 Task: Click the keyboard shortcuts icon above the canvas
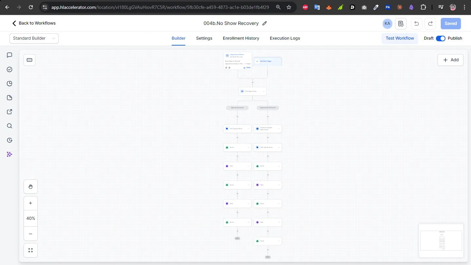(x=29, y=60)
